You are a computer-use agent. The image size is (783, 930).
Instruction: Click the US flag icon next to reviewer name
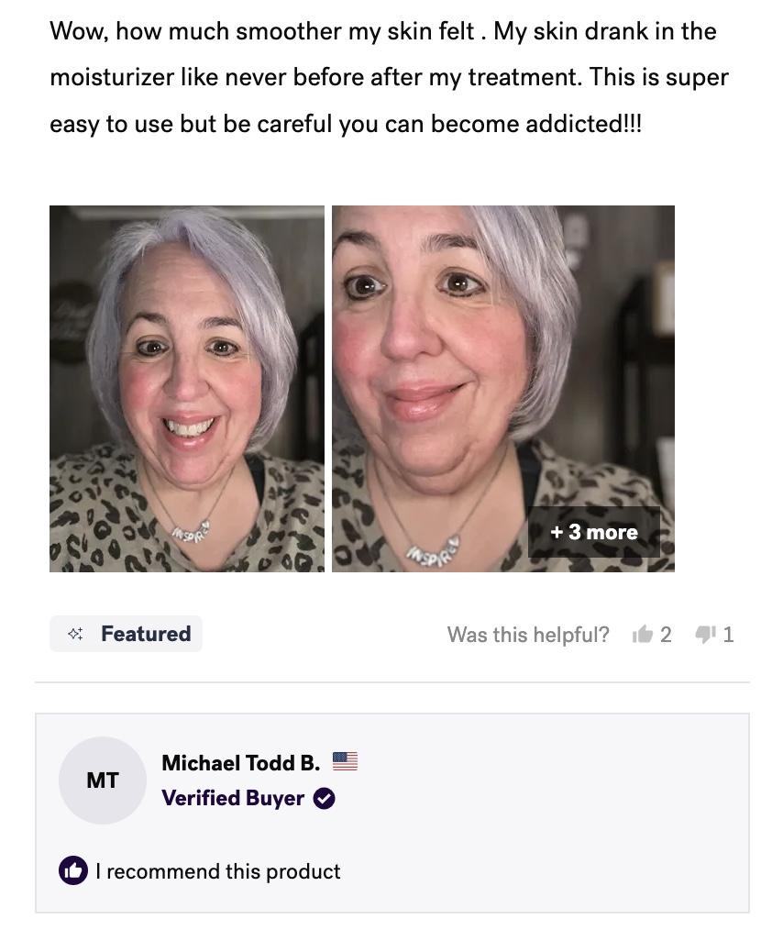click(345, 761)
